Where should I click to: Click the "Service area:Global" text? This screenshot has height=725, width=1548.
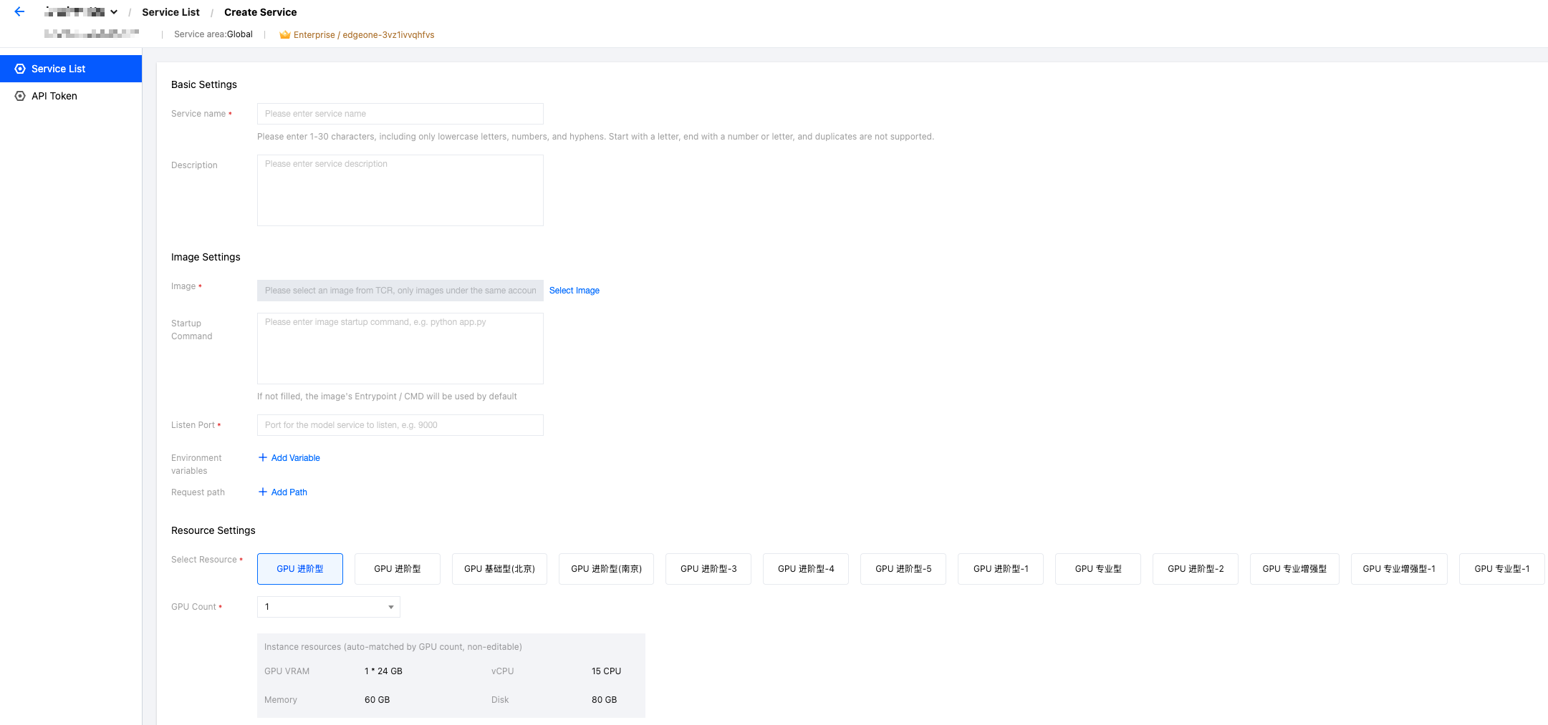pyautogui.click(x=213, y=34)
